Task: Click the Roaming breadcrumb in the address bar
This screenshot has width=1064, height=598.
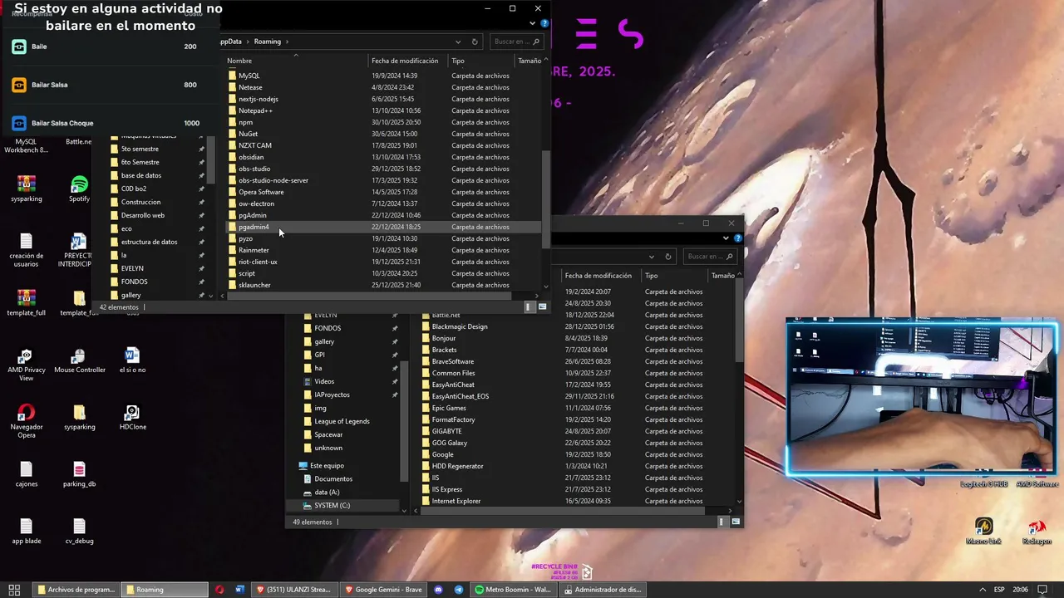Action: [267, 42]
